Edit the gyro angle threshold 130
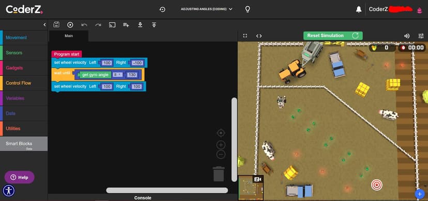This screenshot has width=428, height=201. pos(132,75)
